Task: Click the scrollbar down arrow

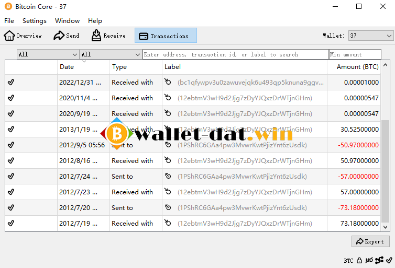Action: [385, 227]
